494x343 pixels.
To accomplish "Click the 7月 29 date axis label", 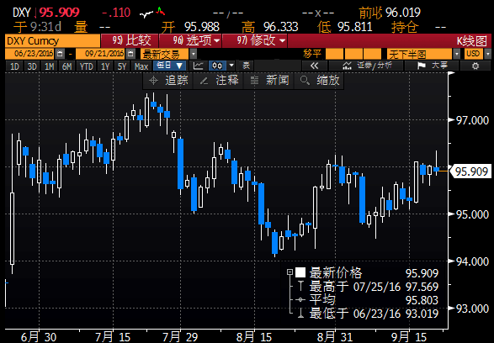I will pyautogui.click(x=180, y=337).
